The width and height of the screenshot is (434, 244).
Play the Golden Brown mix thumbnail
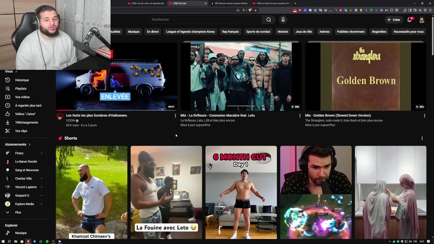click(366, 76)
